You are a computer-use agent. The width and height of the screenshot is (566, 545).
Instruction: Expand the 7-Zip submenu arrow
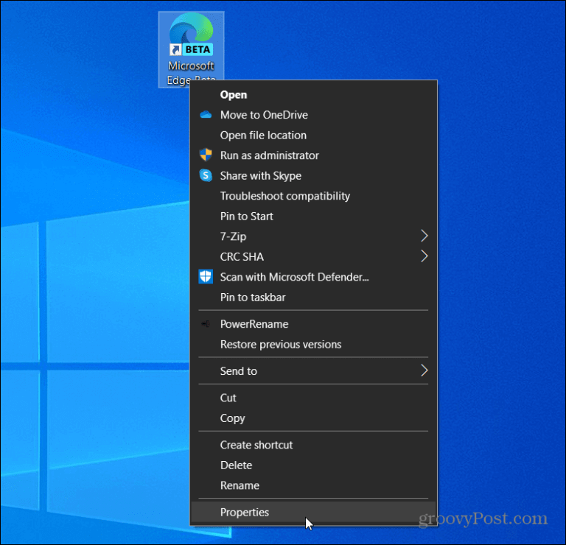tap(424, 236)
